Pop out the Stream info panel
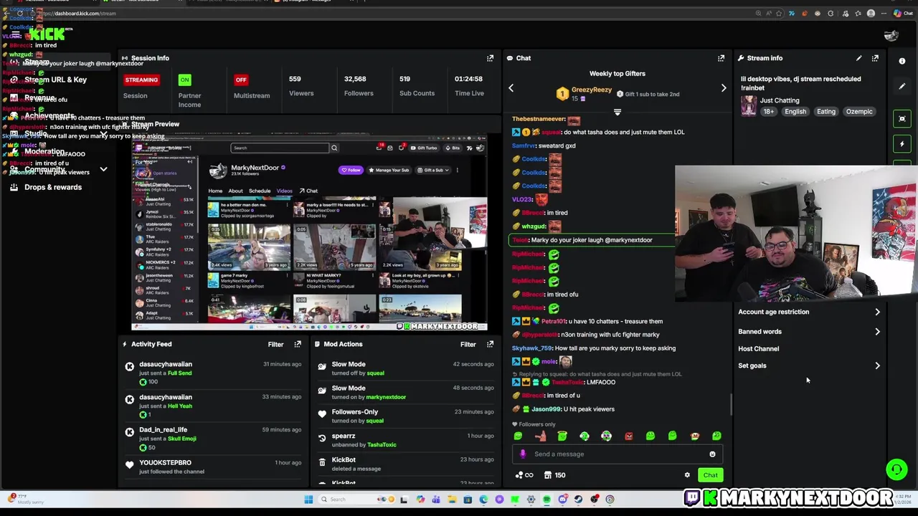 click(x=875, y=58)
